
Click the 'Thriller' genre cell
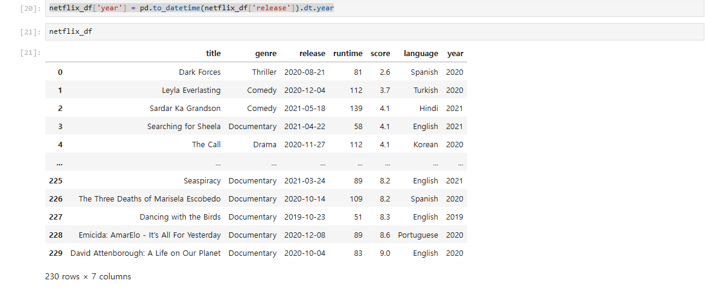point(264,72)
